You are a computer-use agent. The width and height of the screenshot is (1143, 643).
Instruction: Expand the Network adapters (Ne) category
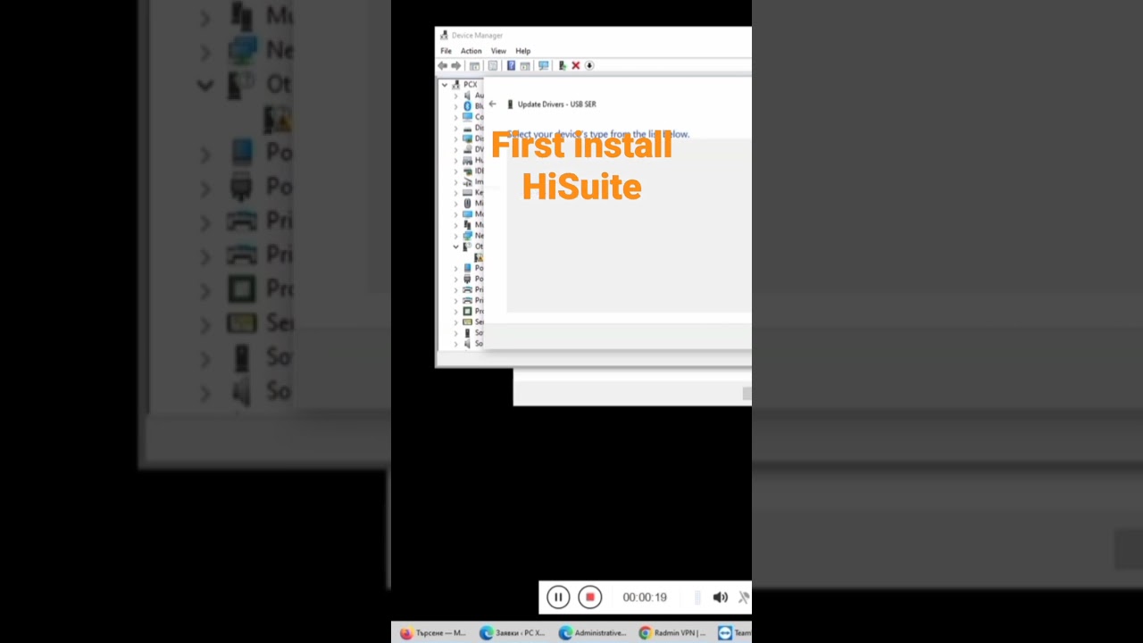(455, 236)
